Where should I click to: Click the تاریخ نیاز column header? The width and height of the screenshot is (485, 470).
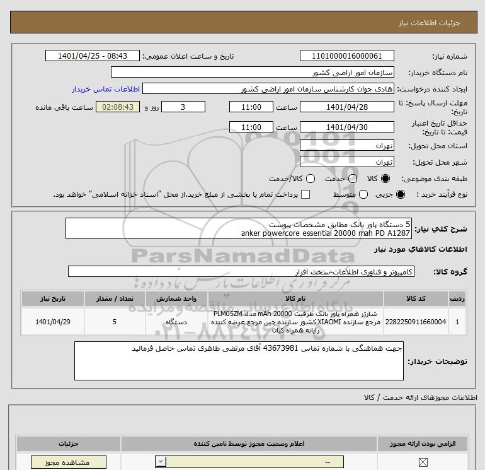coord(53,298)
